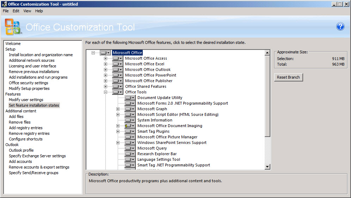Open install state icon for Office Document Imaging
The width and height of the screenshot is (351, 198).
(130, 126)
